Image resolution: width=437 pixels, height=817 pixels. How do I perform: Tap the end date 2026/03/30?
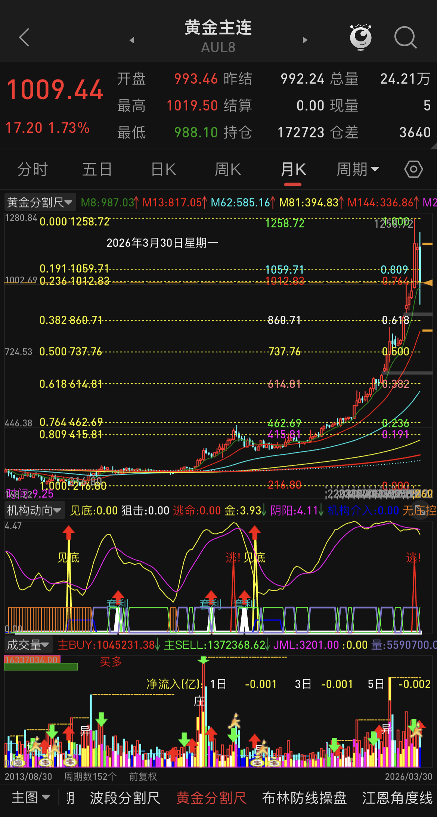(409, 777)
